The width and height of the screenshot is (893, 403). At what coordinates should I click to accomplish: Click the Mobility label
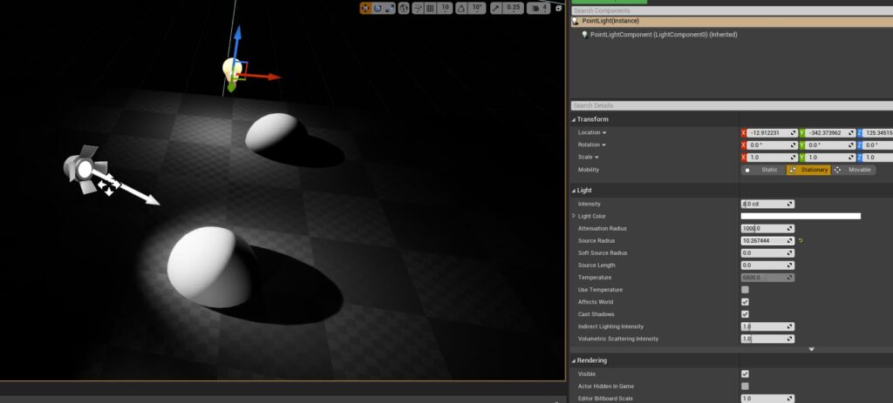(x=589, y=170)
